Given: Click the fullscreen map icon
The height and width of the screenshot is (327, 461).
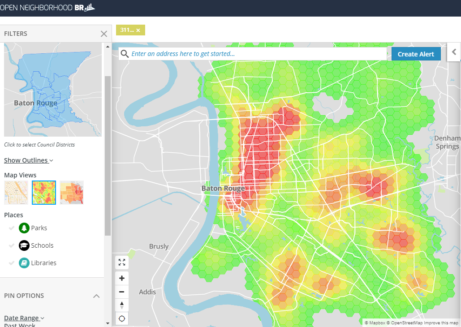Looking at the screenshot, I should [122, 262].
